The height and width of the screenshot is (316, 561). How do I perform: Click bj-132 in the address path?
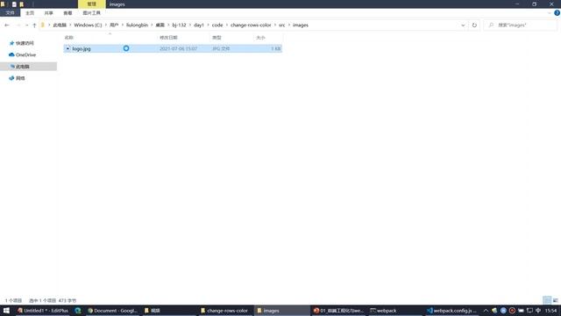coord(179,25)
